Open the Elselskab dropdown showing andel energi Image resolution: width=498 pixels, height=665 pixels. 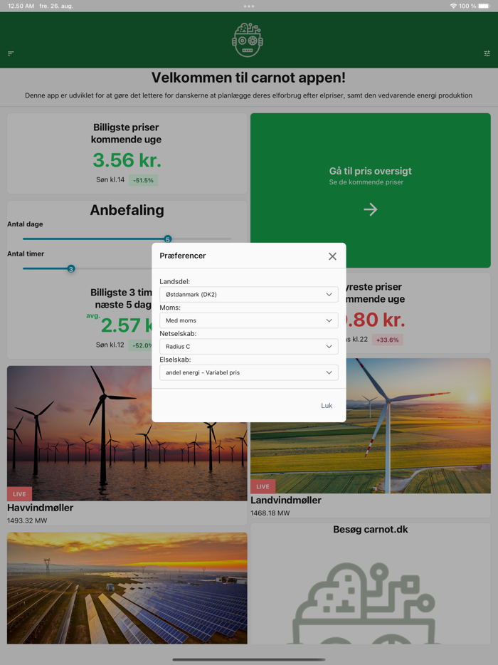[x=249, y=372]
